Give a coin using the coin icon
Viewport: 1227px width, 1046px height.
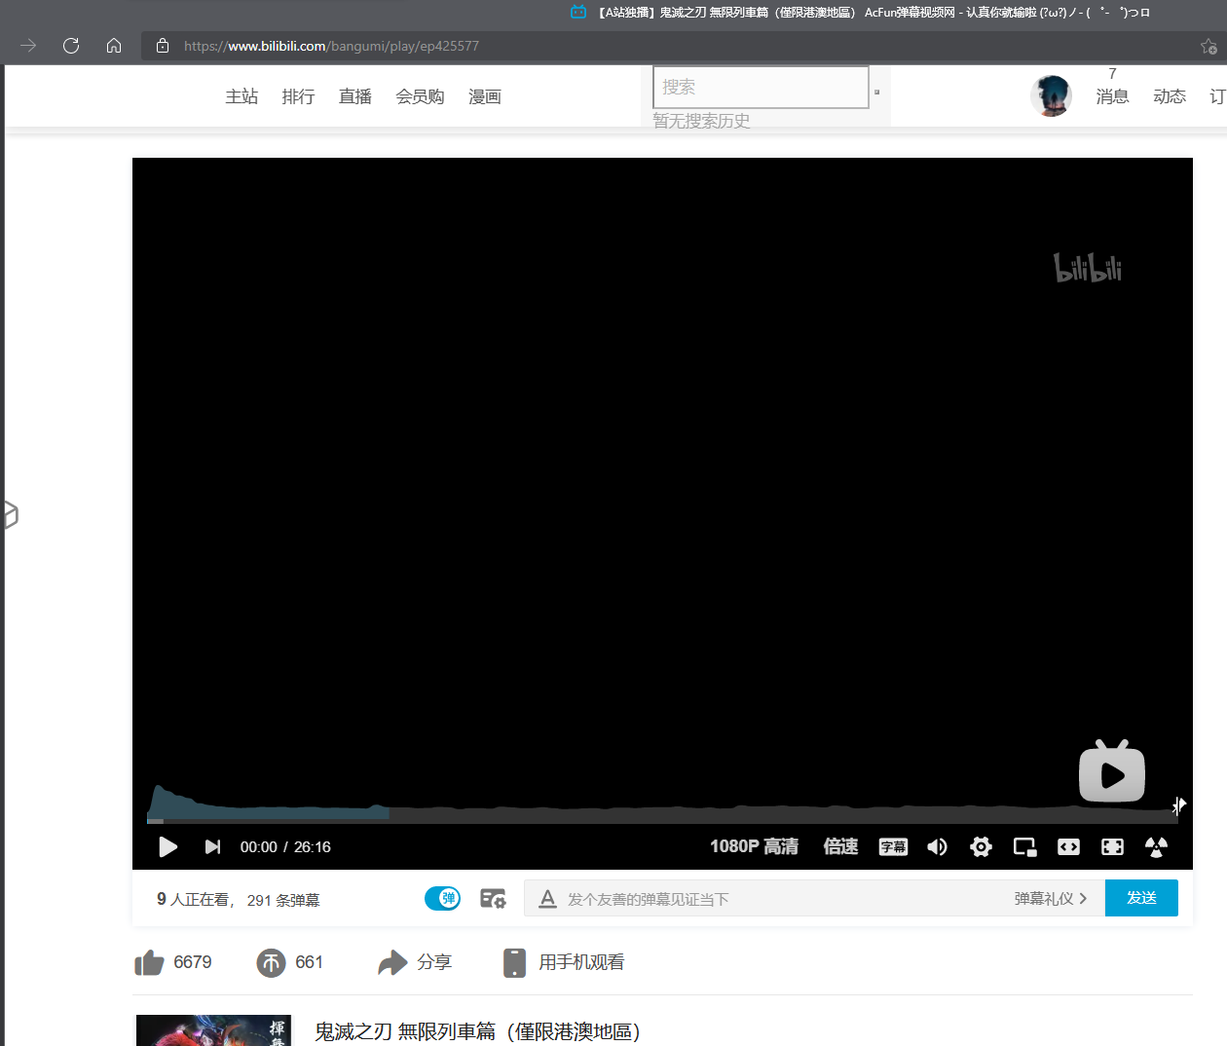(x=271, y=962)
